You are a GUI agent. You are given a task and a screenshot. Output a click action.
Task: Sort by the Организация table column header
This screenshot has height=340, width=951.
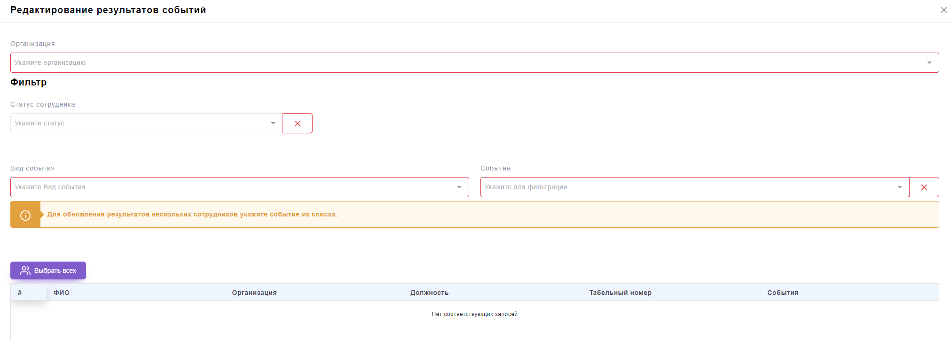254,293
